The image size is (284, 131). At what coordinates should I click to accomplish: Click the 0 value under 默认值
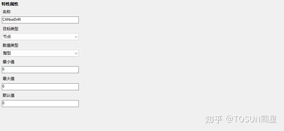(3, 103)
